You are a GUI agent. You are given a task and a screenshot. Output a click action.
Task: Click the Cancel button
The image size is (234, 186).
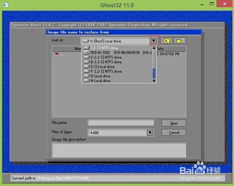tap(174, 132)
